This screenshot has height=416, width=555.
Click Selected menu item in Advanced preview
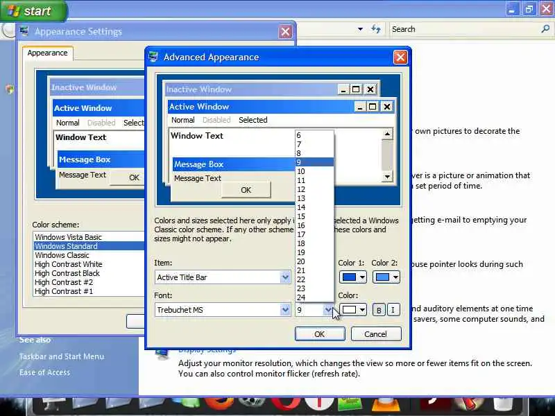click(x=253, y=120)
